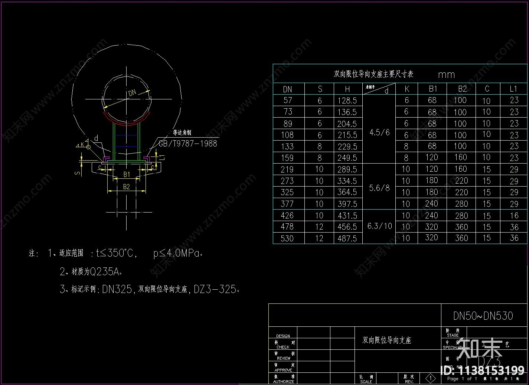Click H value 334.5
529x385 pixels.
coord(347,181)
